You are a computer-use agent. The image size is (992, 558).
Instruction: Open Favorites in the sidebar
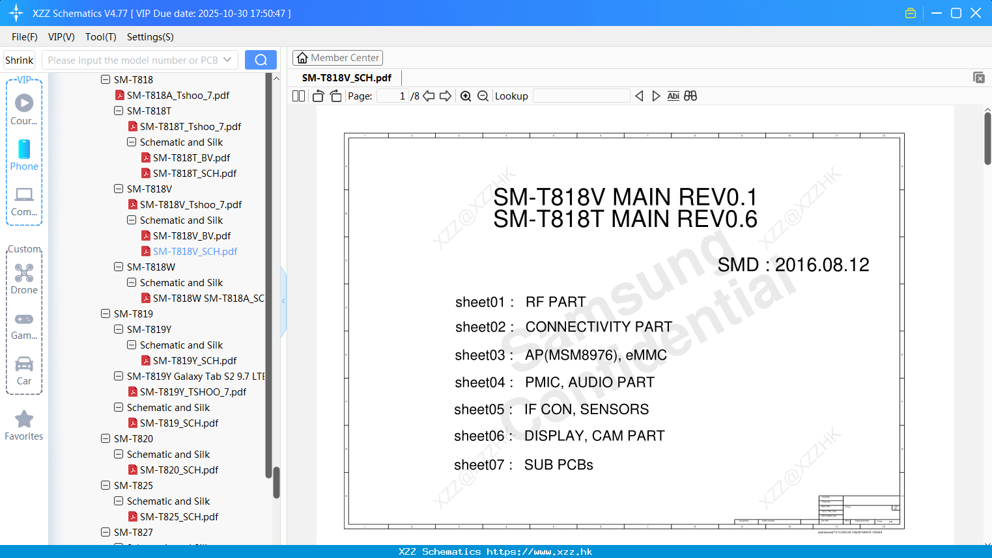coord(24,426)
